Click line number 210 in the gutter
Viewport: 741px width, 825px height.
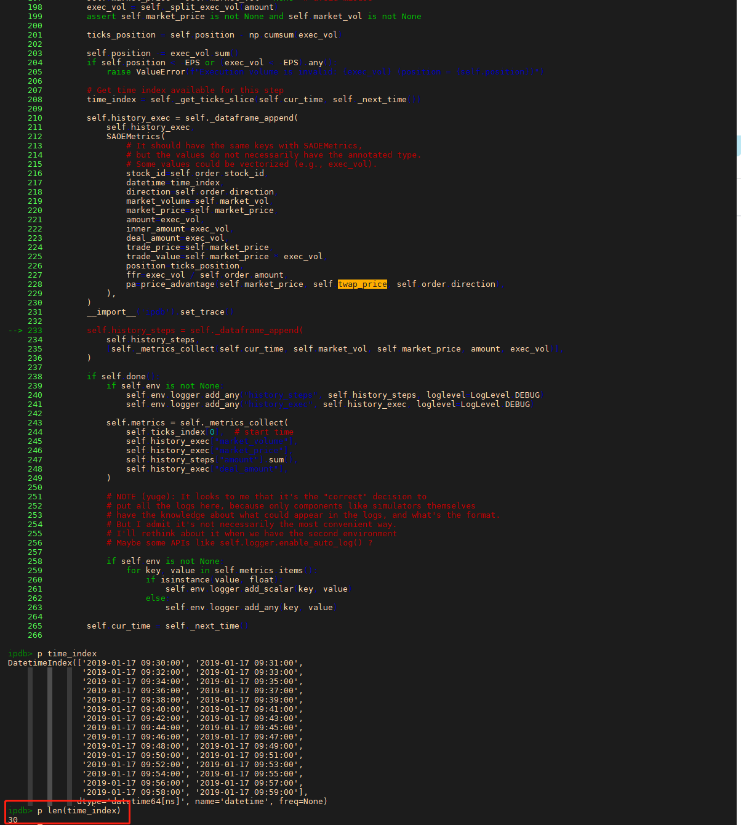pyautogui.click(x=35, y=118)
